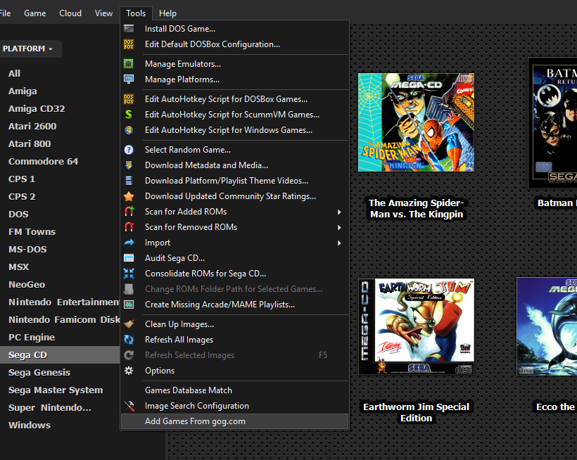577x460 pixels.
Task: Select Manage Emulators menu entry
Action: pos(234,64)
